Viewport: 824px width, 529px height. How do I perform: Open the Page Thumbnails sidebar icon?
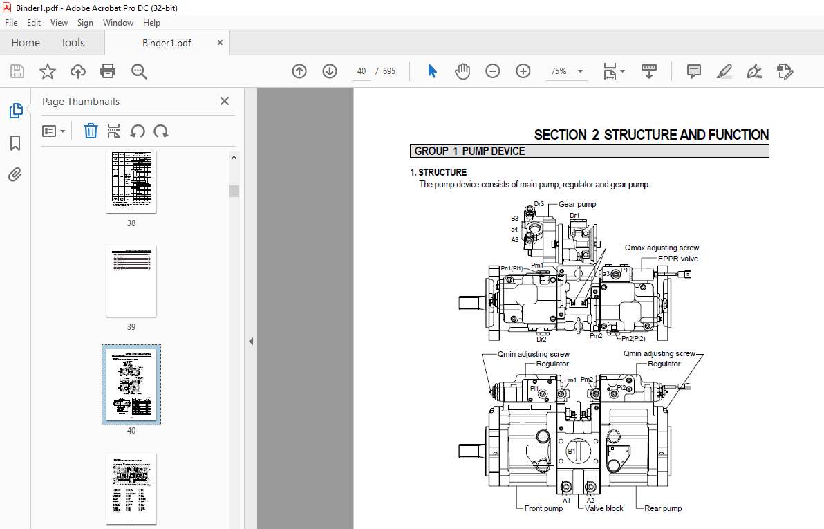[16, 111]
